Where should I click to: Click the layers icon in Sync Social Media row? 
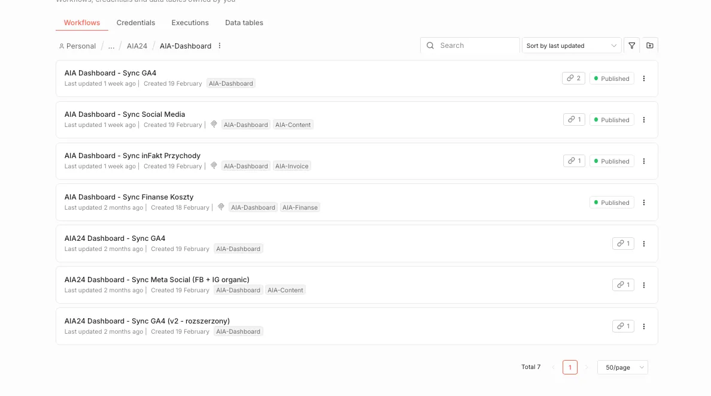click(214, 125)
